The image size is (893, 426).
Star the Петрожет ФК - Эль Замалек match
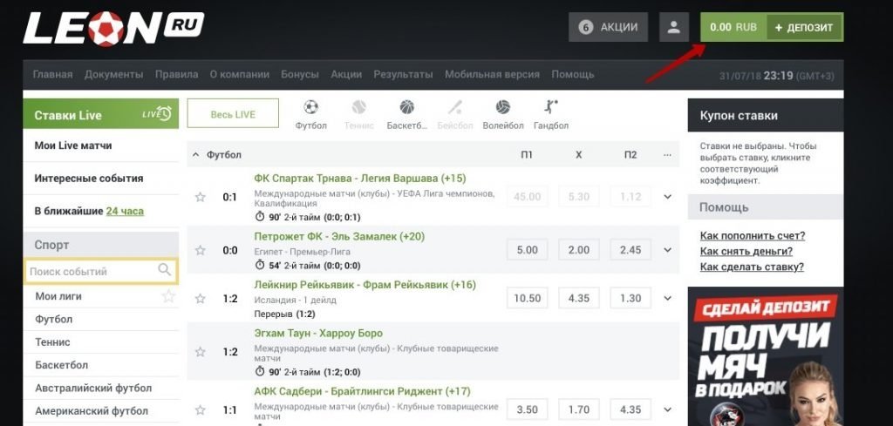[x=200, y=250]
